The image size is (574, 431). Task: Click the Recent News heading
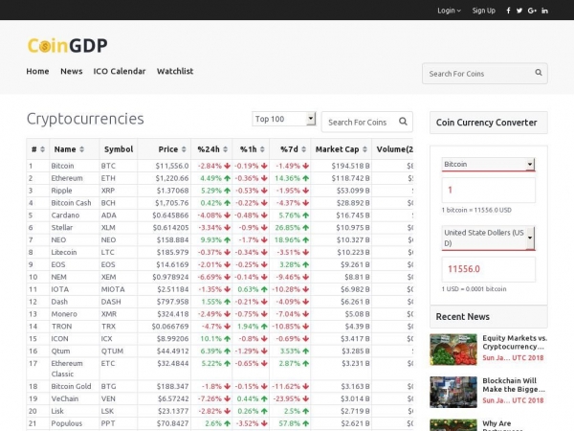point(463,317)
